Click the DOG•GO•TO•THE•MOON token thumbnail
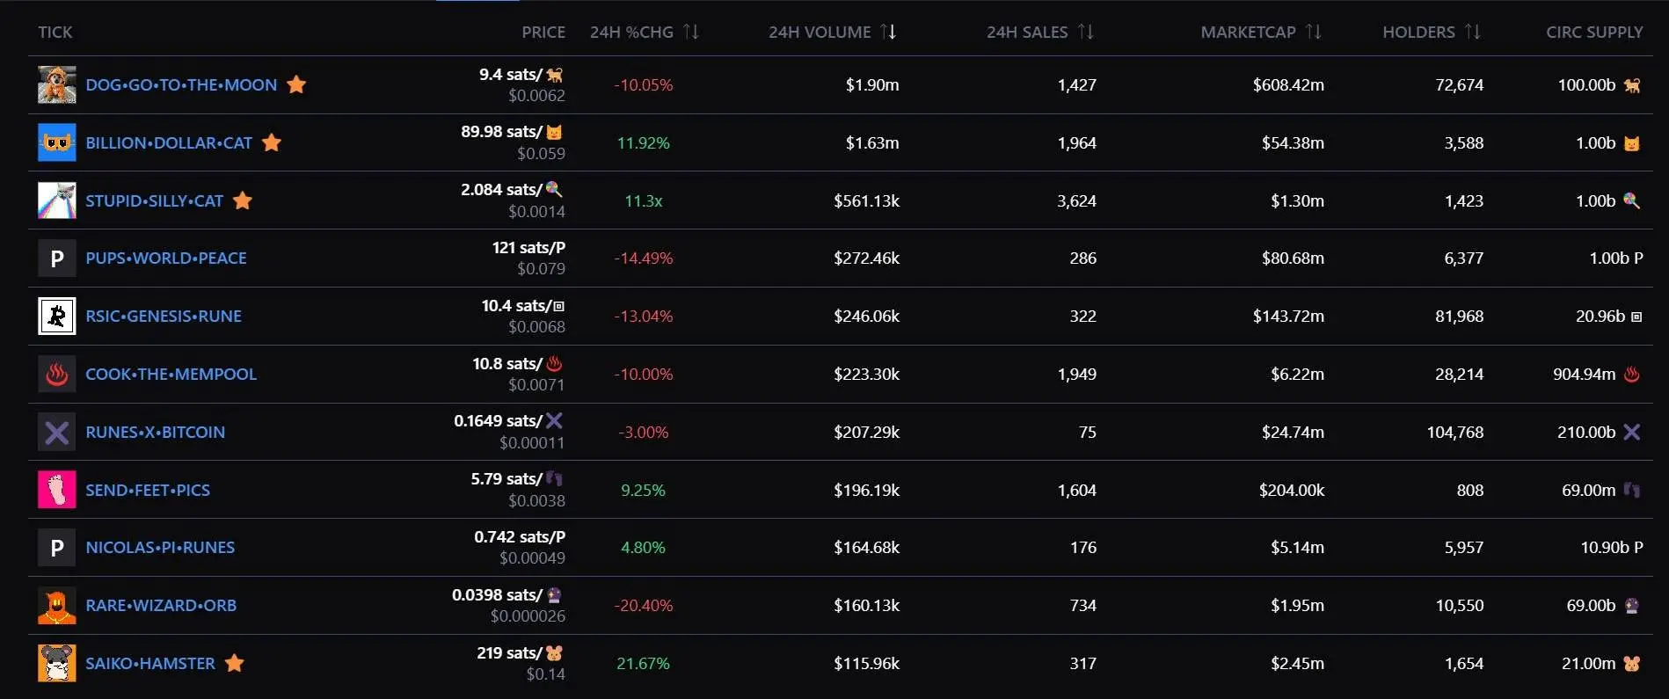Screen dimensions: 1669x699 [x=57, y=85]
